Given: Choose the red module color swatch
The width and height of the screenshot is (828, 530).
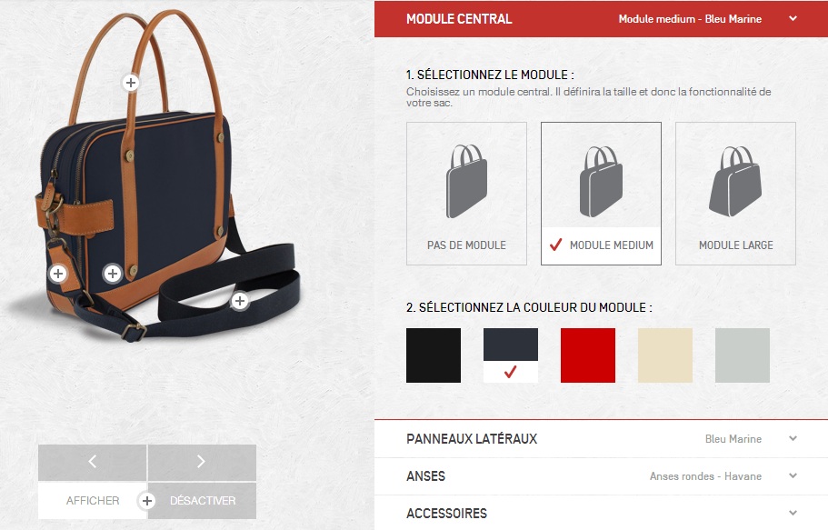Looking at the screenshot, I should pyautogui.click(x=588, y=355).
